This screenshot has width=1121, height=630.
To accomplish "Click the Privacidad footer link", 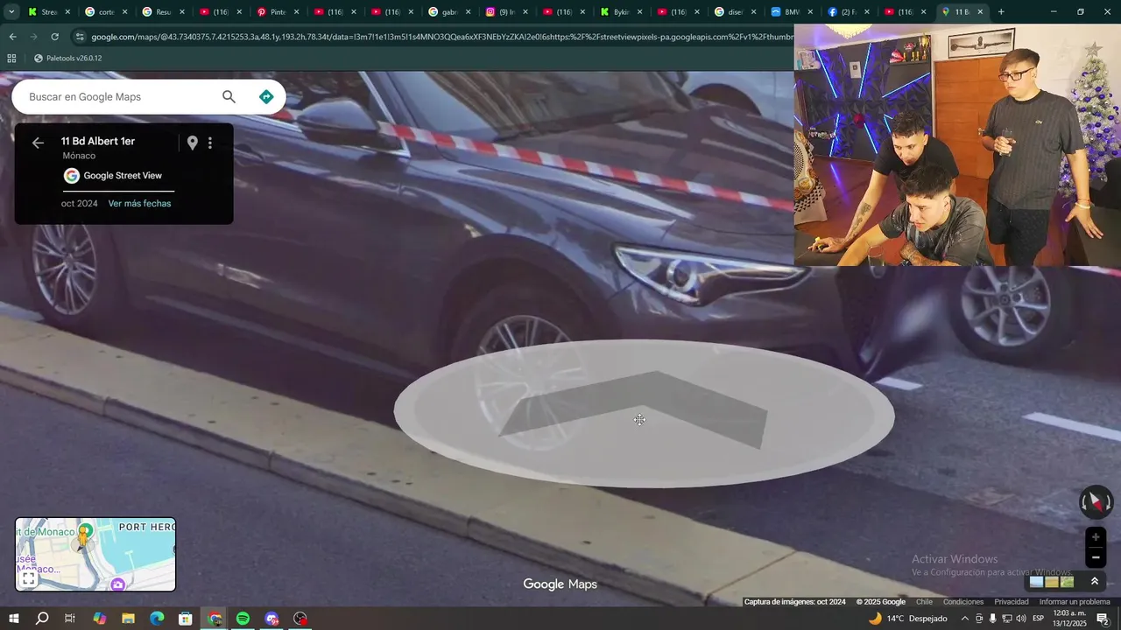I will point(1012,602).
